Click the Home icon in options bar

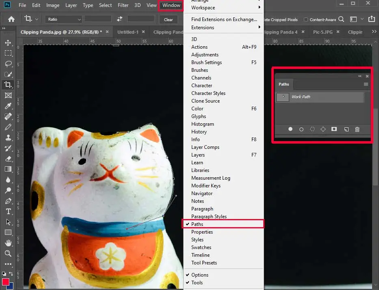click(11, 19)
